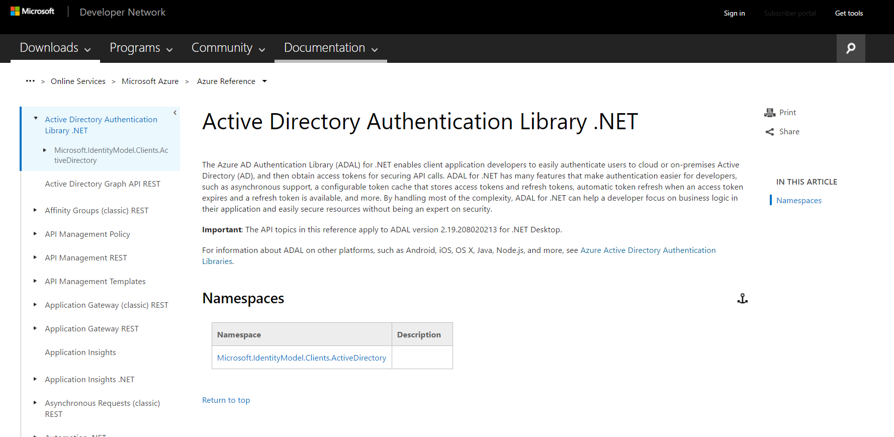894x437 pixels.
Task: Open Microsoft.IdentityModel.Clients.ActiveDirectory namespace link in table
Action: [x=301, y=358]
